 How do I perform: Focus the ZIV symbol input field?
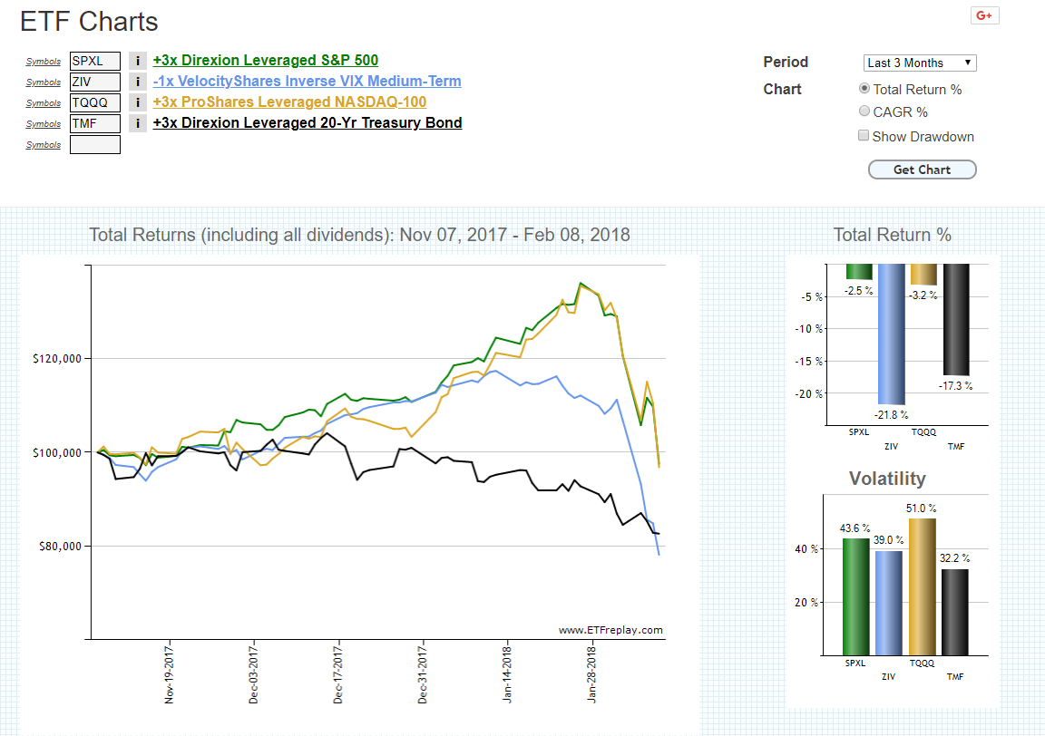click(95, 82)
